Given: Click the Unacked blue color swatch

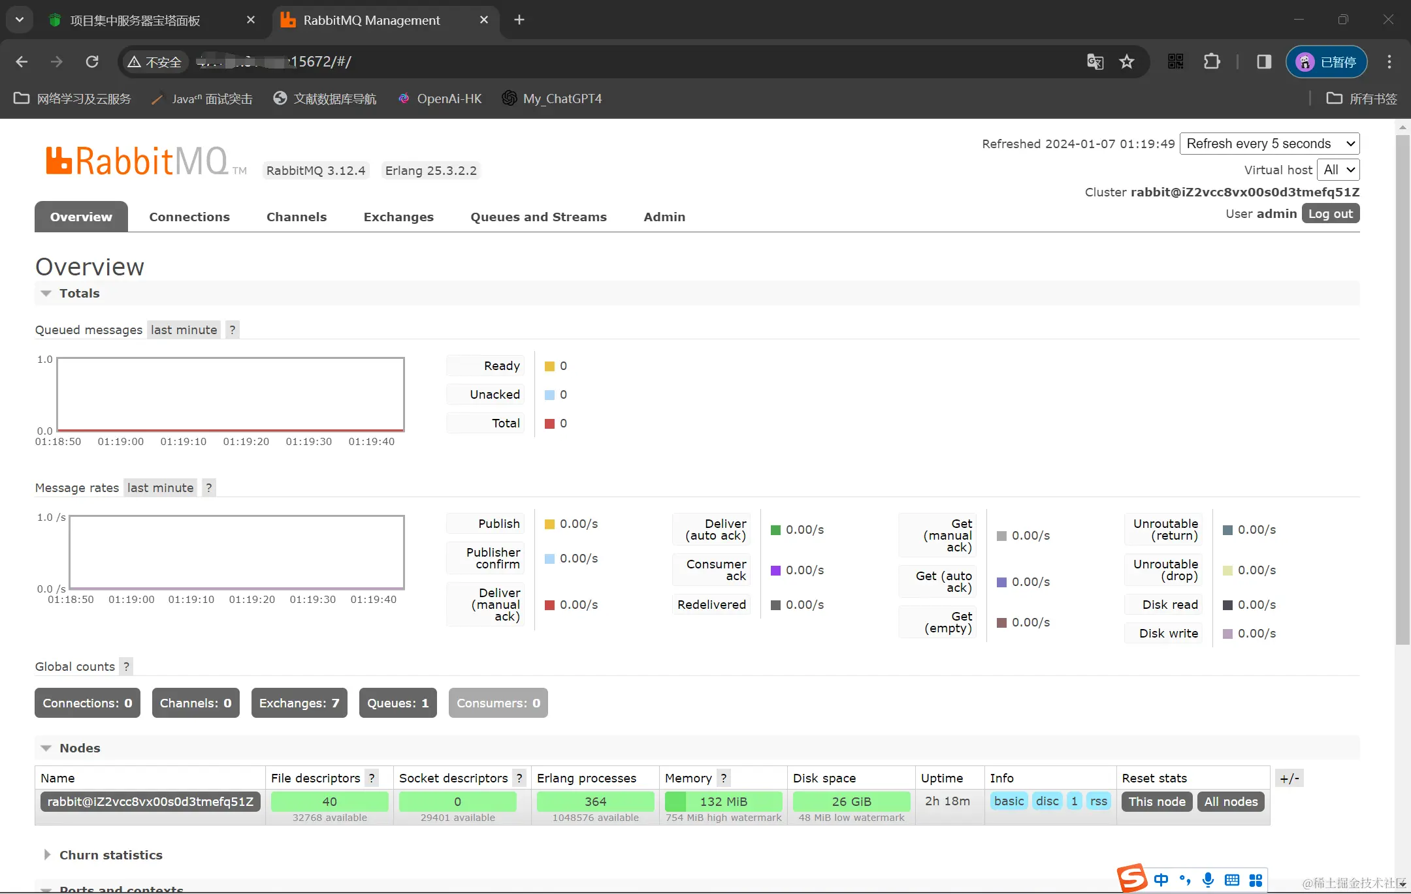Looking at the screenshot, I should 549,395.
